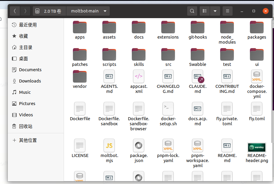Image resolution: width=274 pixels, height=184 pixels.
Task: Open view options dropdown arrow
Action: (x=215, y=11)
